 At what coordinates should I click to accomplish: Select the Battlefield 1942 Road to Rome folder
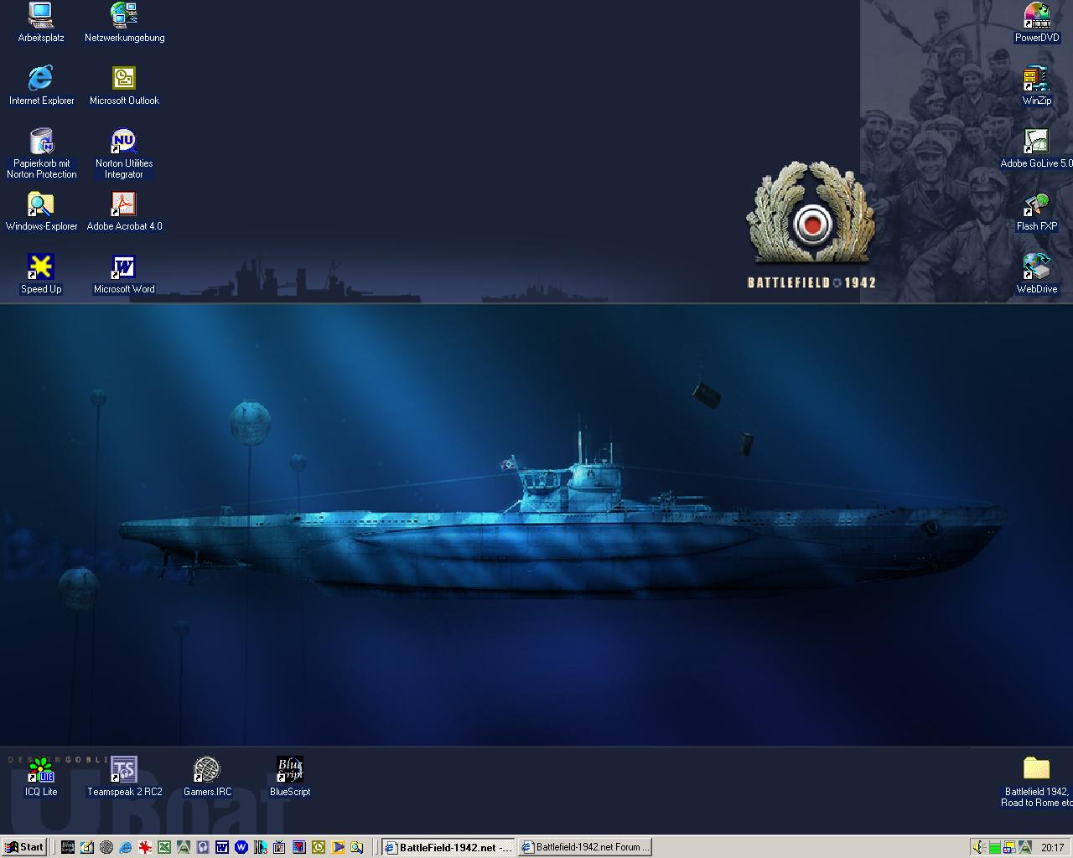[x=1037, y=782]
